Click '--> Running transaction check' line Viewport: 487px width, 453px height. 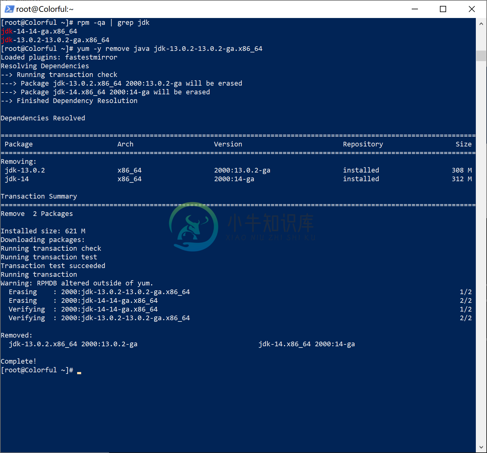click(x=59, y=75)
